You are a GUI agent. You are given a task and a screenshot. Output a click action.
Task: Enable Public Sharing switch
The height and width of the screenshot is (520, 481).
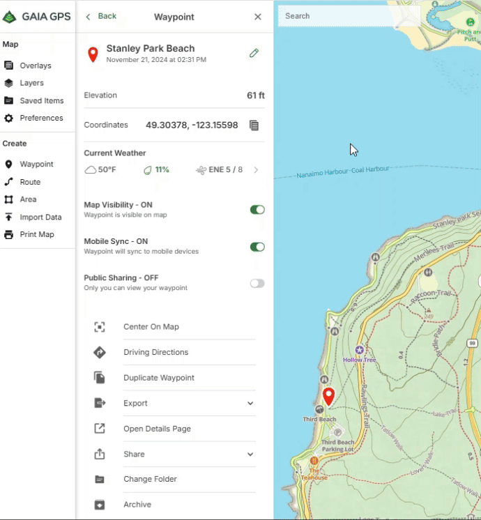click(x=257, y=284)
